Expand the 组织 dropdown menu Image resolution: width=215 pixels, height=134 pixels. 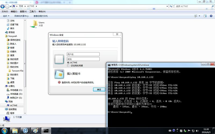coord(6,16)
